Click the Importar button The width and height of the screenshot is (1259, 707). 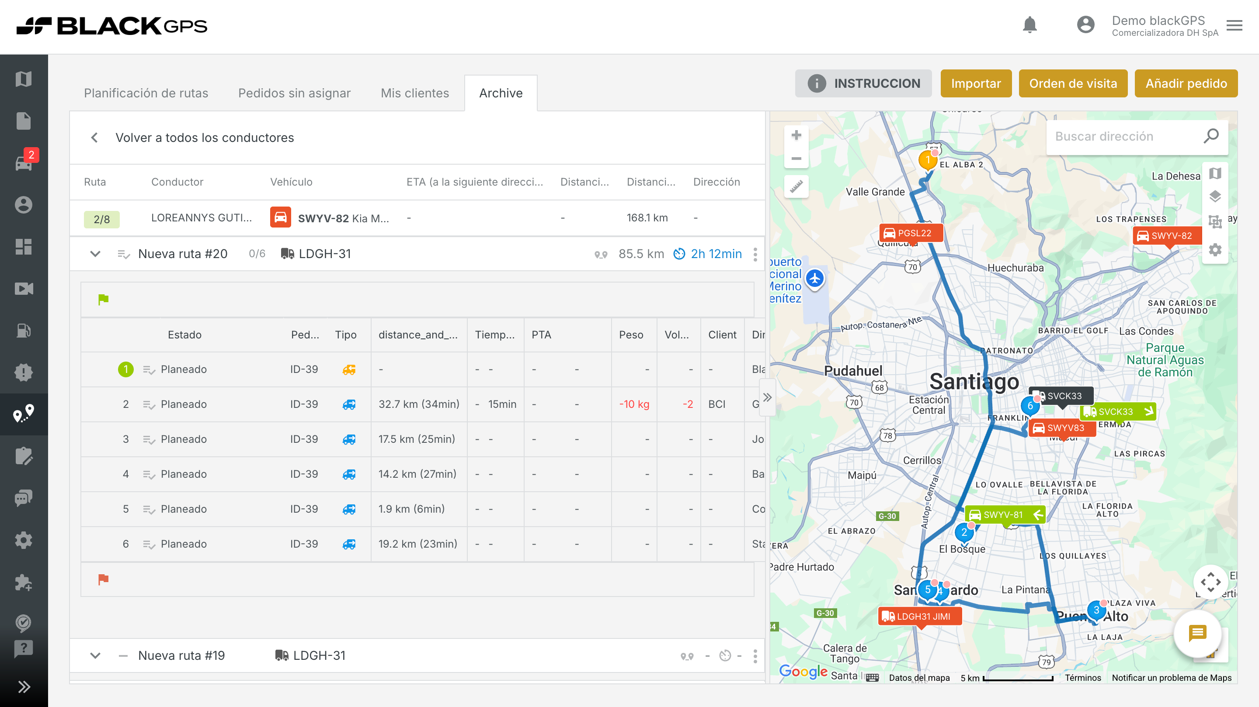(976, 83)
